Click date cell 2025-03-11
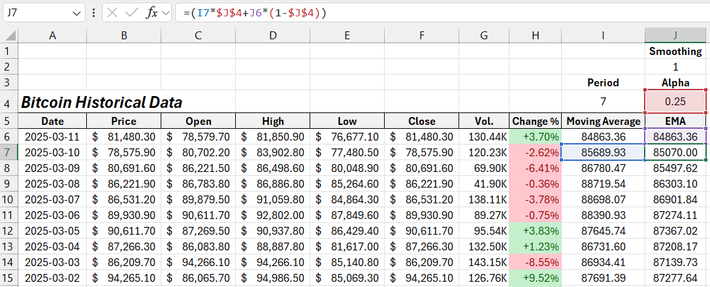Image resolution: width=710 pixels, height=287 pixels. [x=52, y=137]
